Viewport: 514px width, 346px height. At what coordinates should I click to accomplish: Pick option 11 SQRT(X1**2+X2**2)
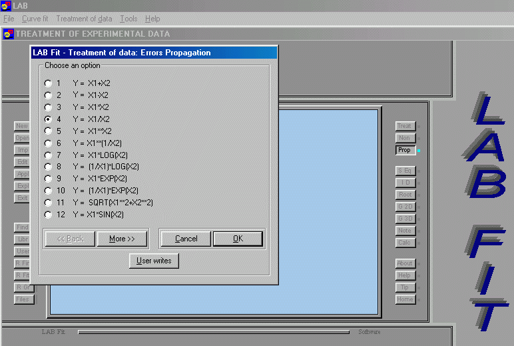pyautogui.click(x=48, y=202)
